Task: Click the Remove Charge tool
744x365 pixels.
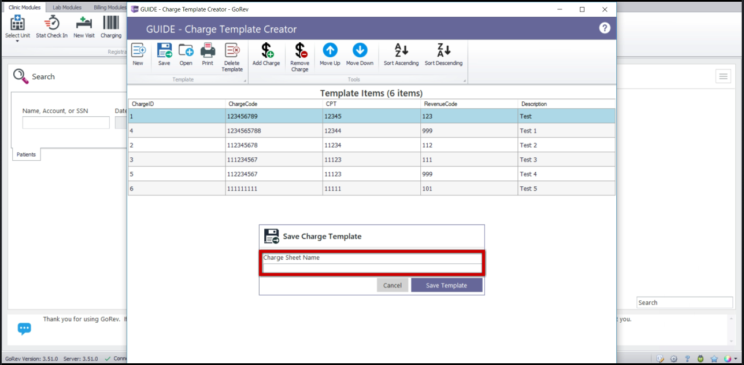Action: pyautogui.click(x=299, y=57)
